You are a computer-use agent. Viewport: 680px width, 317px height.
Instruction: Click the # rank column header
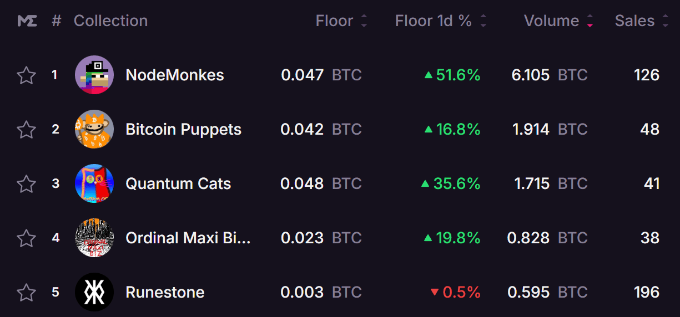[x=56, y=21]
